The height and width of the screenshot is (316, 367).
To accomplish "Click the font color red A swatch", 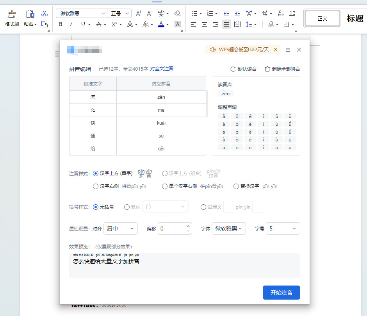I will [x=161, y=24].
